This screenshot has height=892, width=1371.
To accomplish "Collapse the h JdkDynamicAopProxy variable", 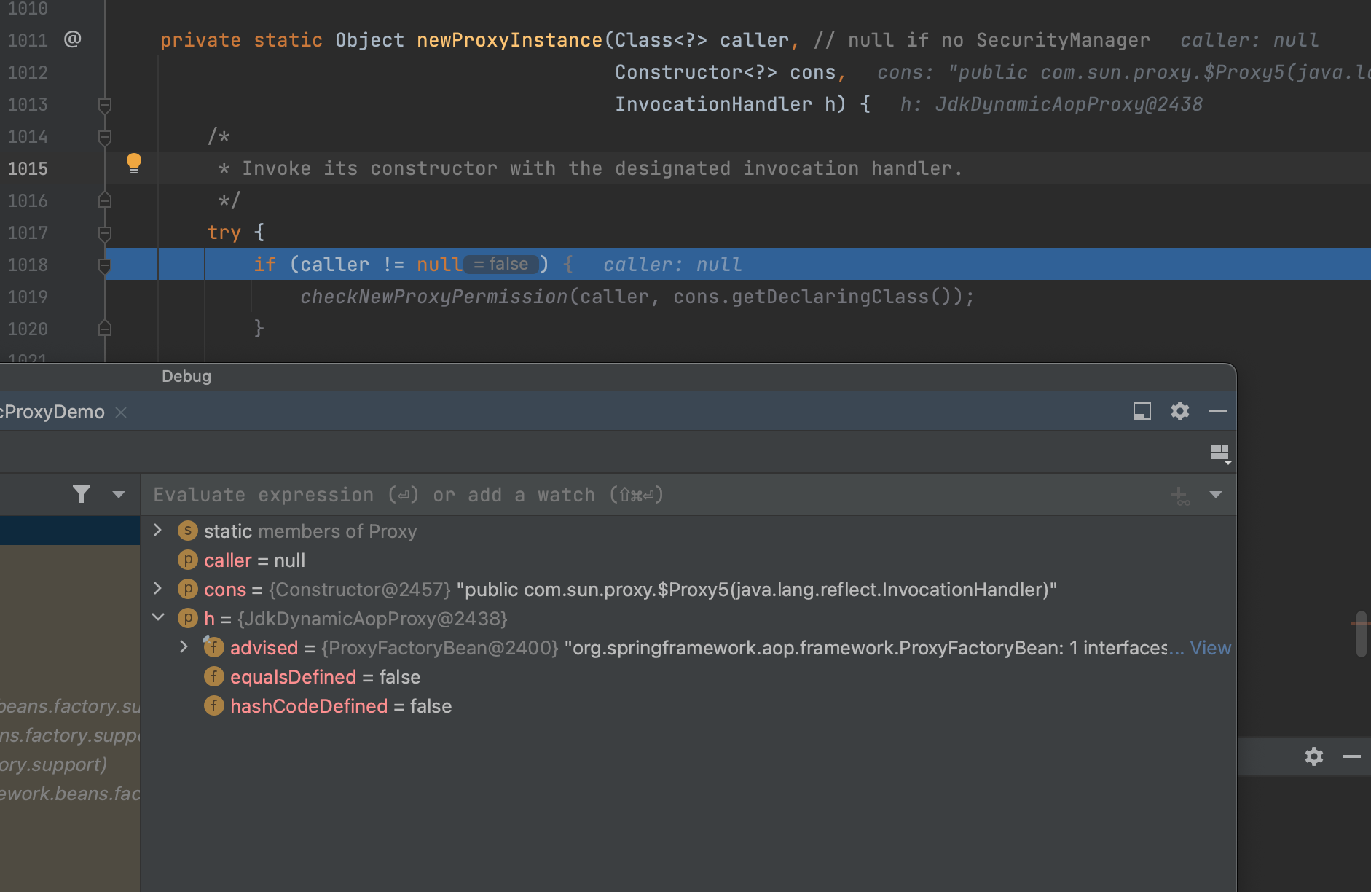I will click(x=157, y=618).
